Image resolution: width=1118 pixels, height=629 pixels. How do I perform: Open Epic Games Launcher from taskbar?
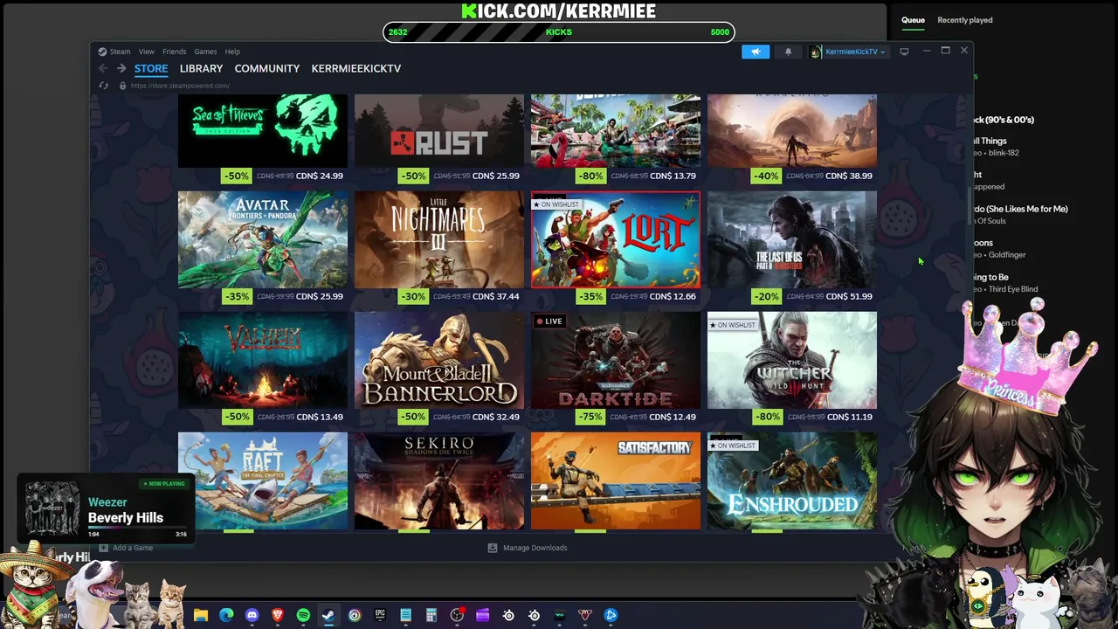click(380, 615)
